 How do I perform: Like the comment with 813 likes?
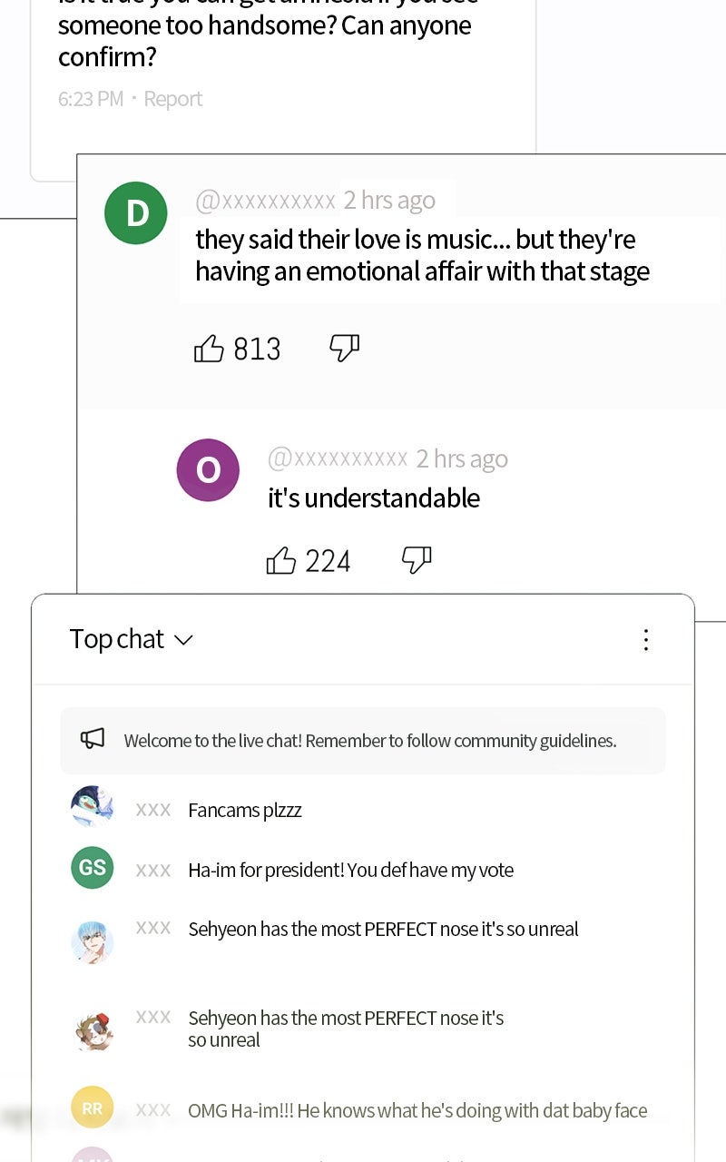coord(209,349)
